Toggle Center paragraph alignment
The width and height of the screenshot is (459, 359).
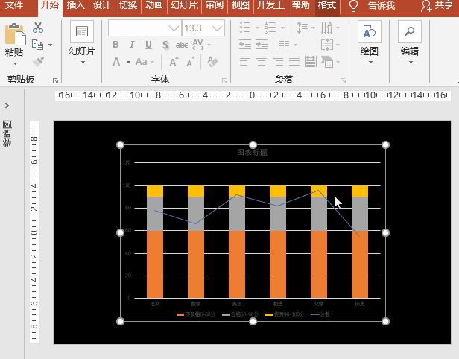pyautogui.click(x=262, y=62)
